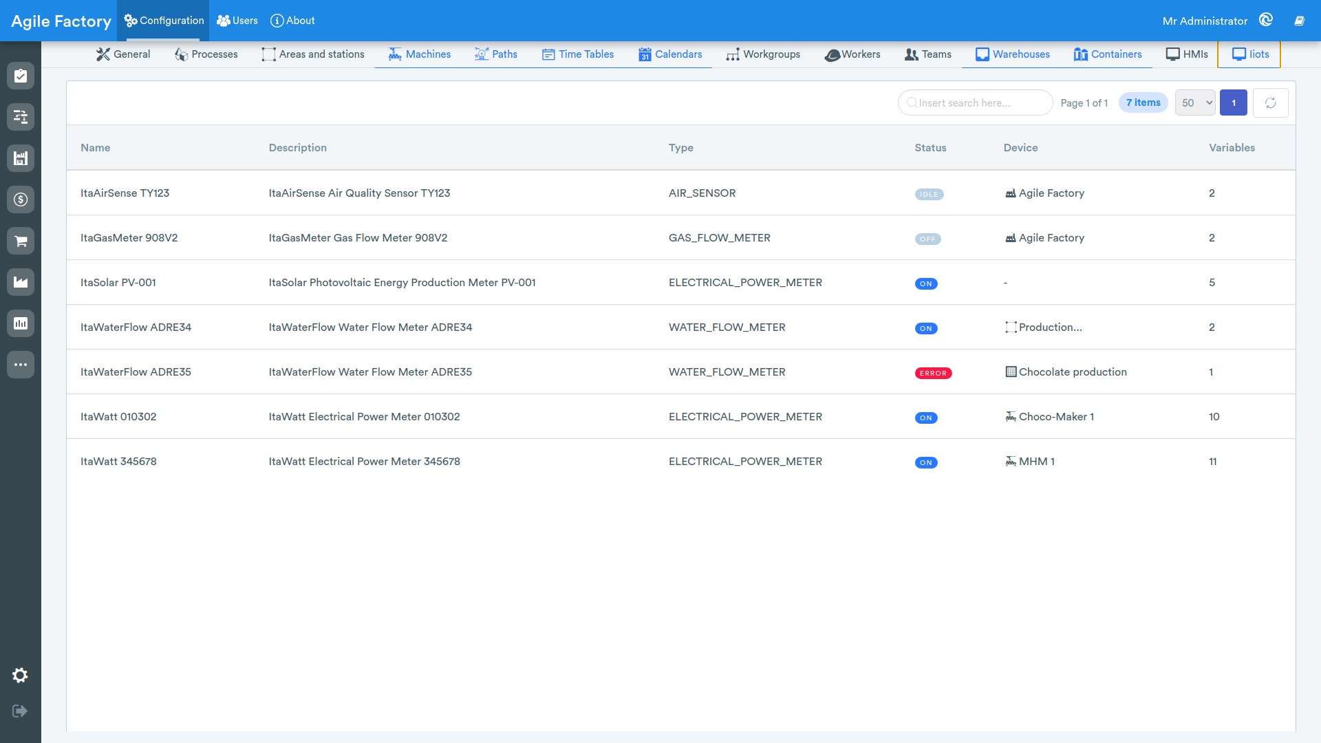This screenshot has height=743, width=1321.
Task: Open the Calendars tab
Action: click(669, 54)
